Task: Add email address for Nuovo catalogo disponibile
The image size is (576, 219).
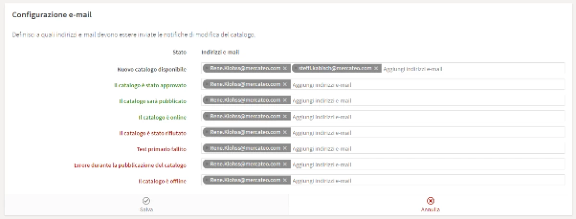Action: tap(470, 69)
